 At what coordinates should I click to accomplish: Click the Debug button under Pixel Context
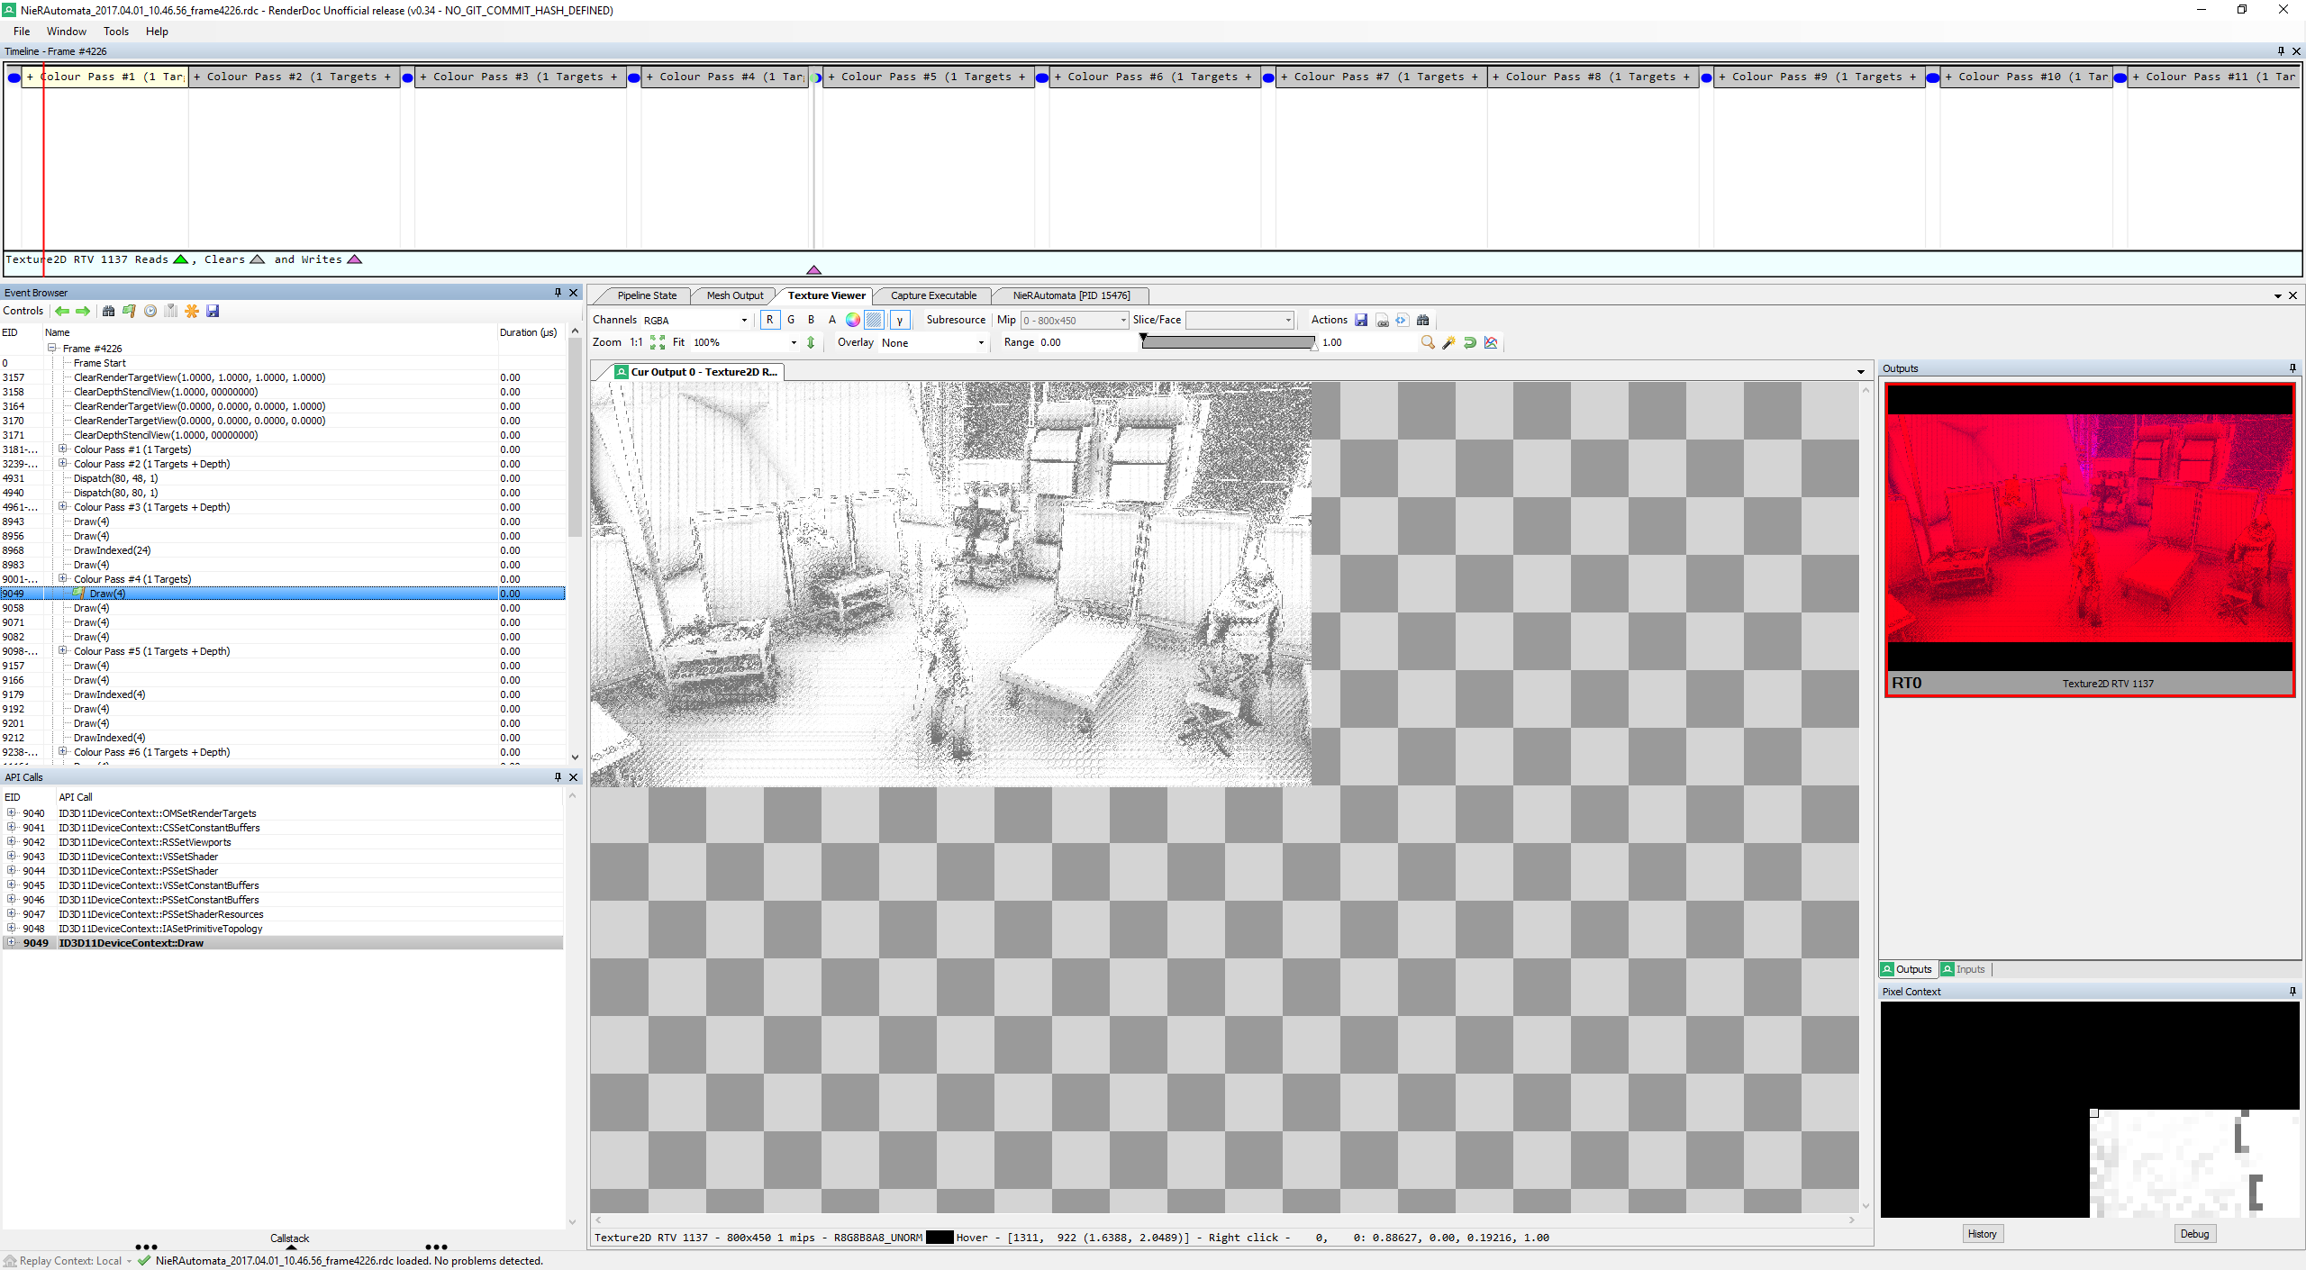pyautogui.click(x=2194, y=1234)
